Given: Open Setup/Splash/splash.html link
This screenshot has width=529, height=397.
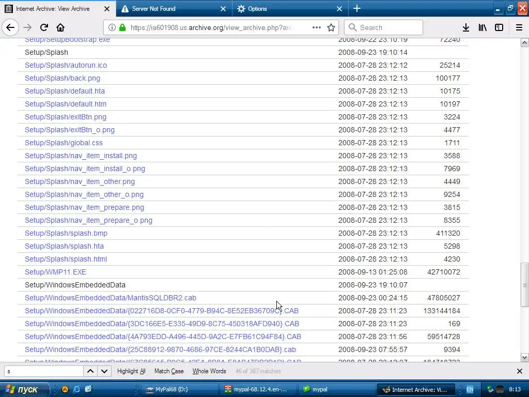Looking at the screenshot, I should [66, 259].
